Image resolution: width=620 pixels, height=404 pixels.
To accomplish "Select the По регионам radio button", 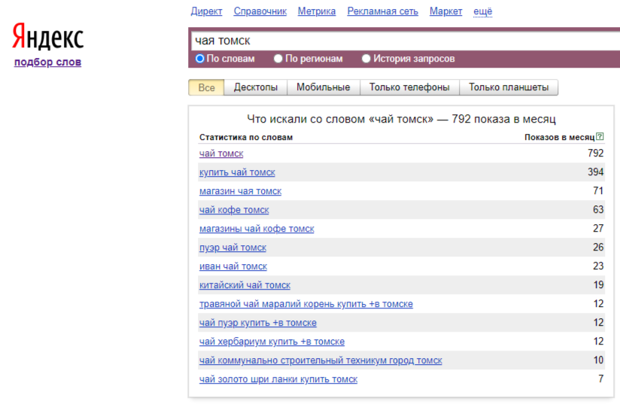I will coord(278,59).
